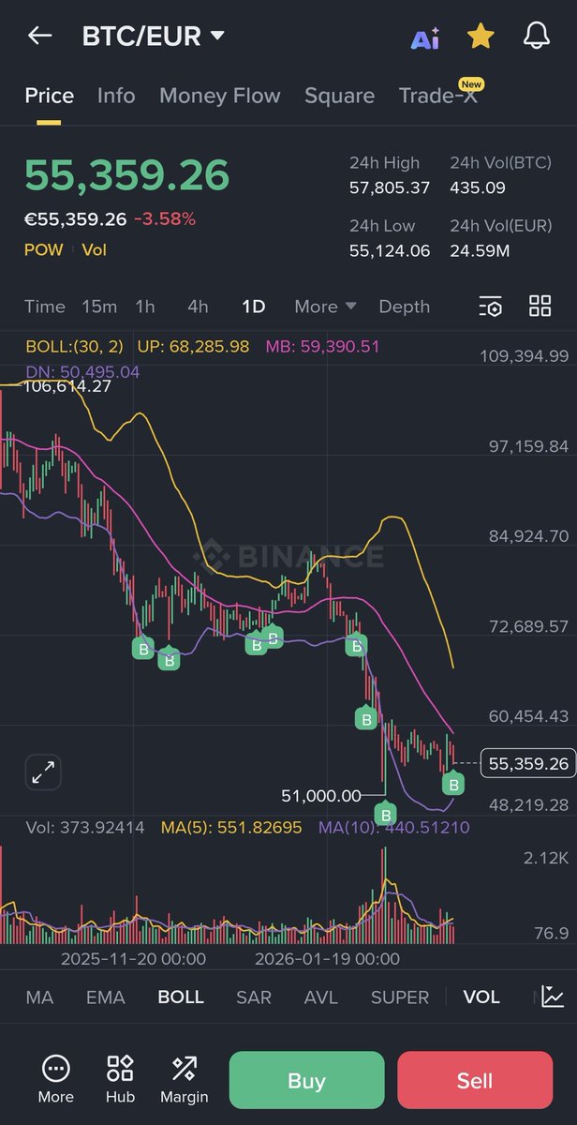The width and height of the screenshot is (577, 1125).
Task: Tap the large green 55,359.26 price
Action: (x=126, y=175)
